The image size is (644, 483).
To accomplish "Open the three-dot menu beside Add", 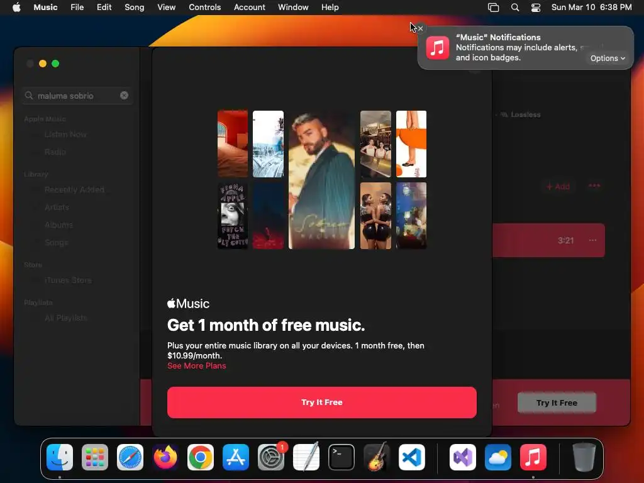I will (x=594, y=186).
